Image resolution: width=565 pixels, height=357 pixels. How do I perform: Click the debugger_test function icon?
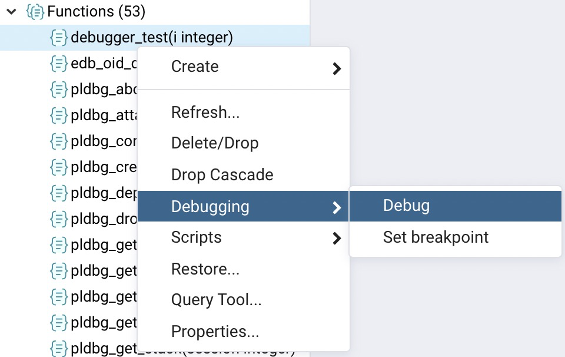pos(59,38)
